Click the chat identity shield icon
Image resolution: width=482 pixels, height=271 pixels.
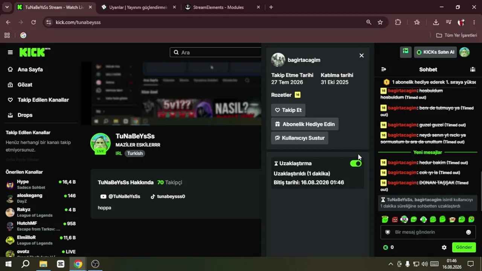(387, 232)
